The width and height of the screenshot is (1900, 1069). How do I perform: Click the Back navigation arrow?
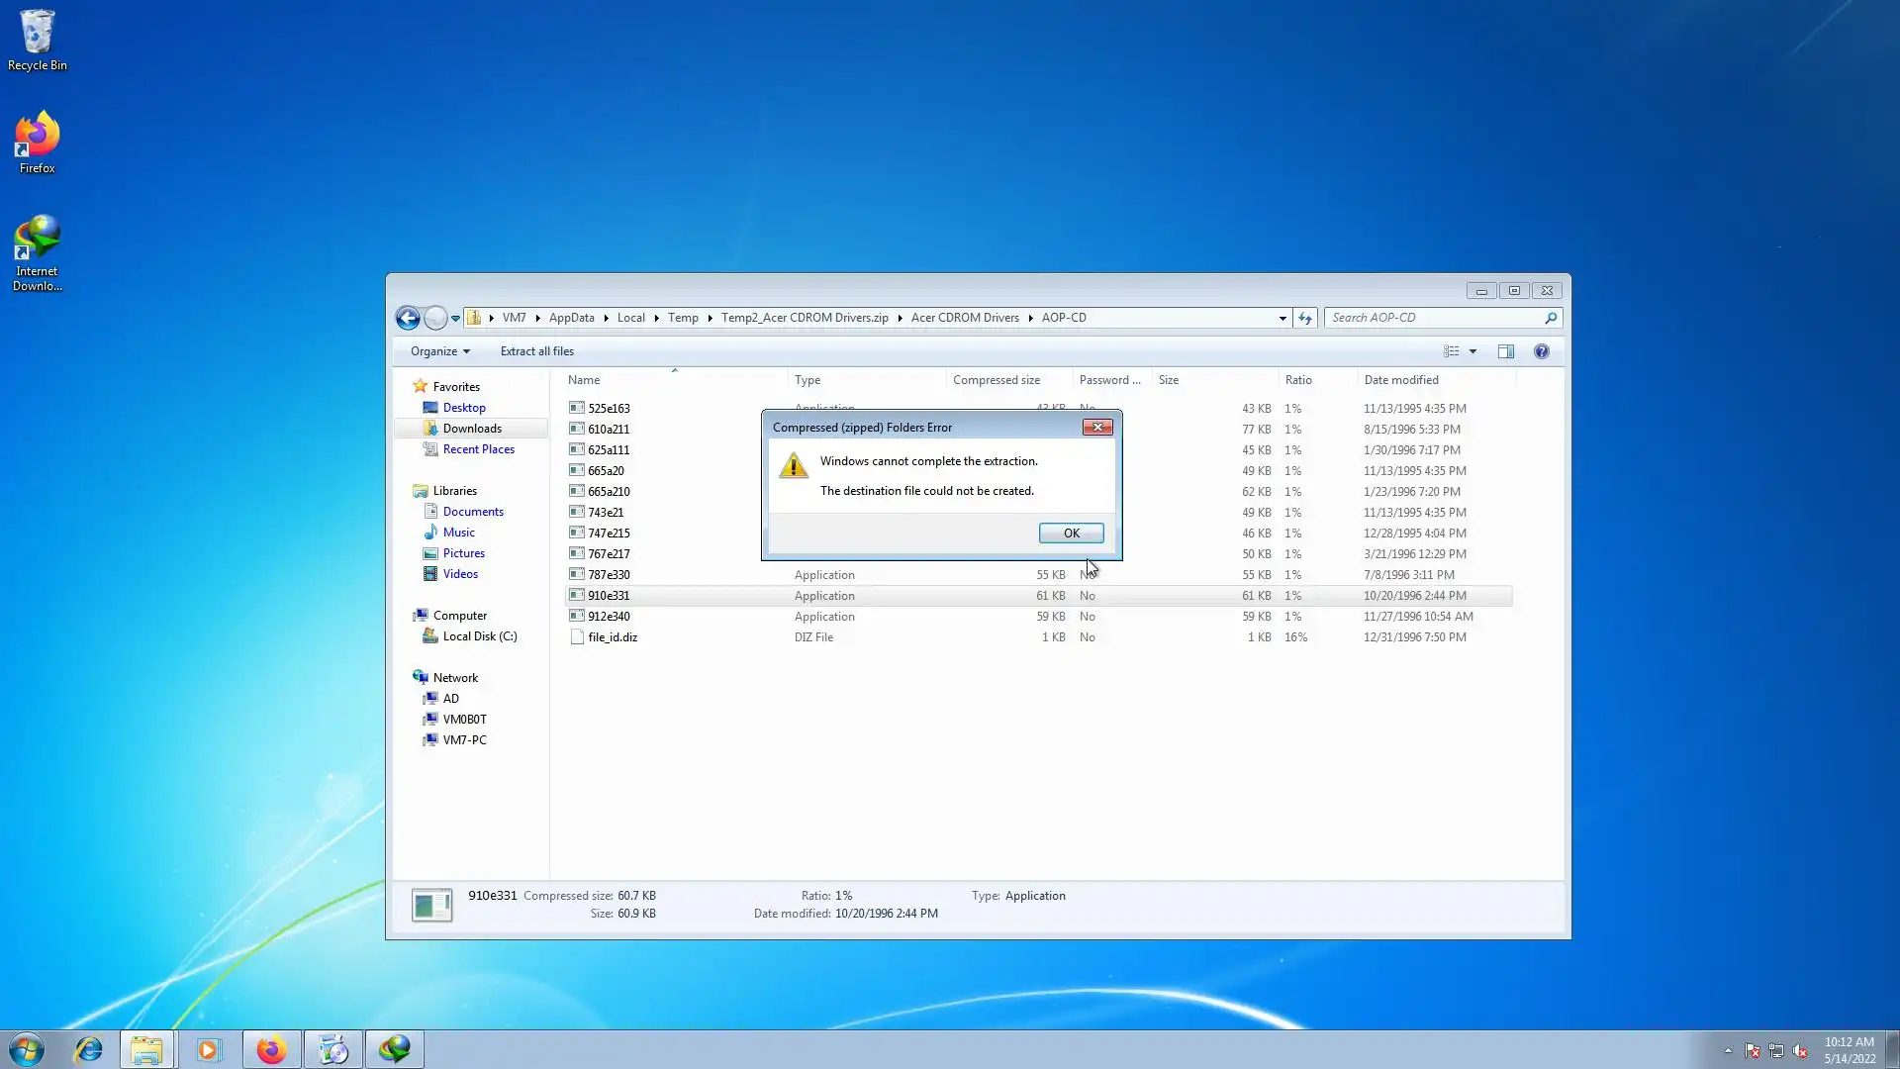(x=408, y=318)
